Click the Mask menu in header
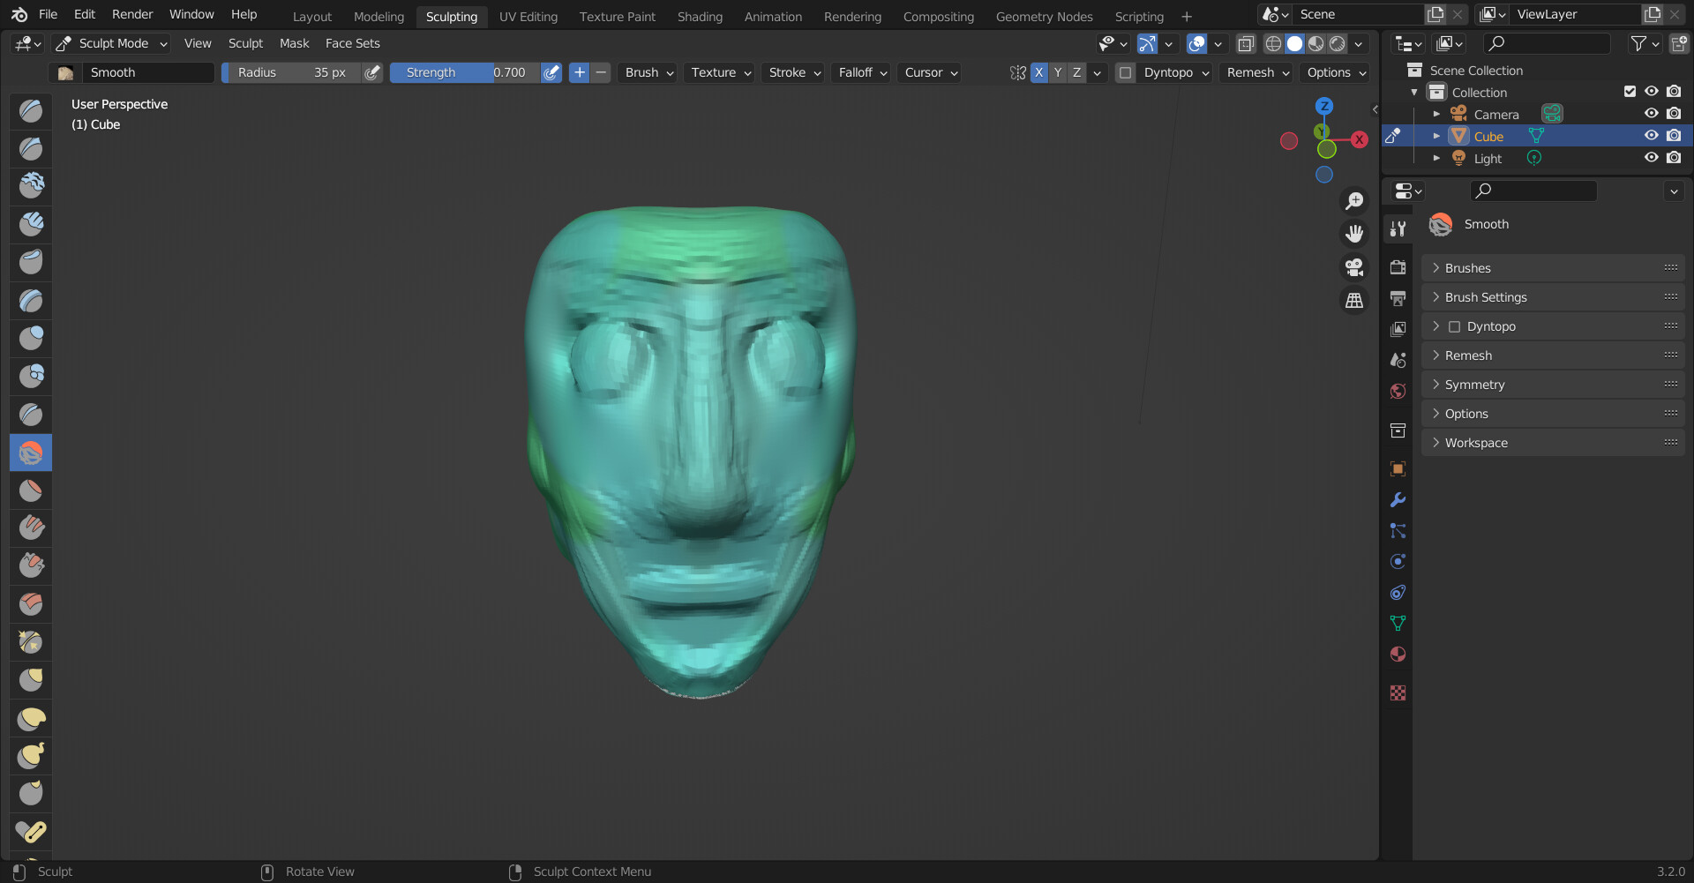The image size is (1694, 883). (x=294, y=43)
